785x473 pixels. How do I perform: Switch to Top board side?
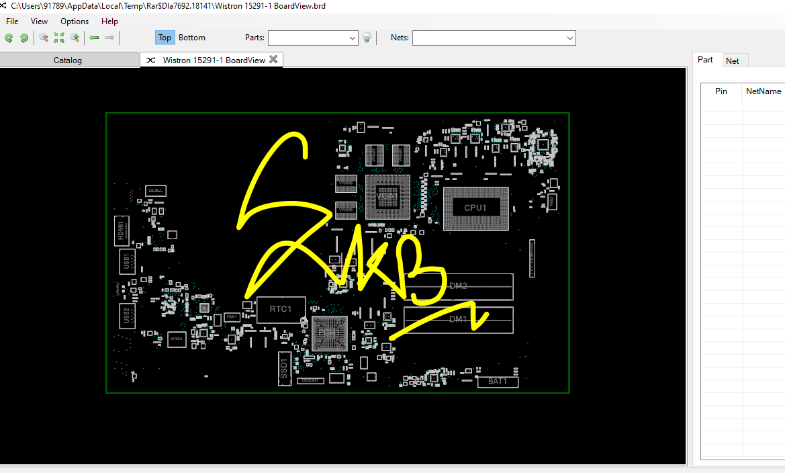[x=165, y=38]
